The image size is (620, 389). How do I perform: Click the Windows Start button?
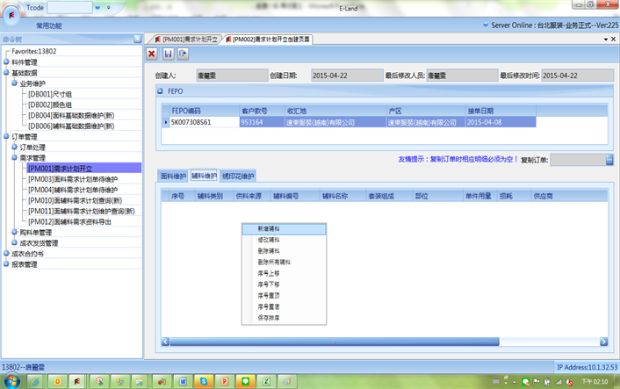pyautogui.click(x=13, y=381)
